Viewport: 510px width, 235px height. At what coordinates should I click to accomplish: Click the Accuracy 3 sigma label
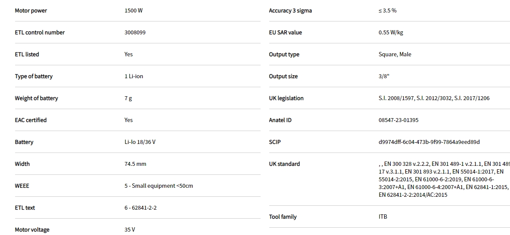click(x=290, y=11)
